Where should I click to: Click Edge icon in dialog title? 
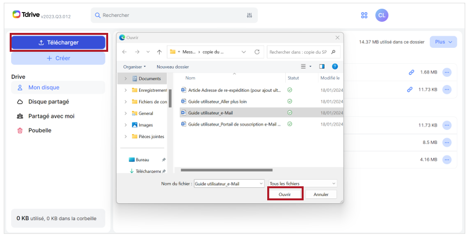coord(122,38)
